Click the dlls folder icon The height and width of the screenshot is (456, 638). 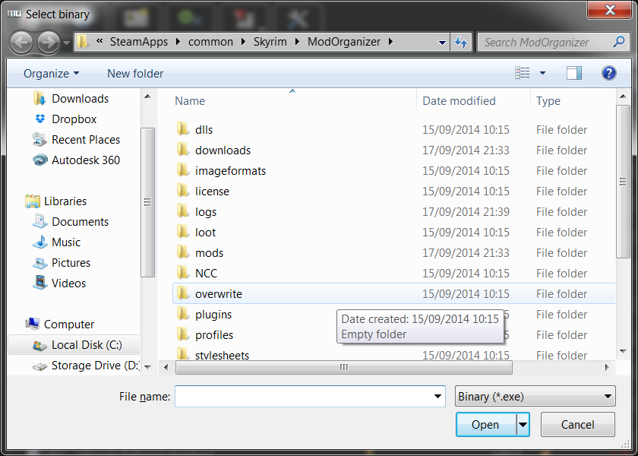(x=183, y=129)
